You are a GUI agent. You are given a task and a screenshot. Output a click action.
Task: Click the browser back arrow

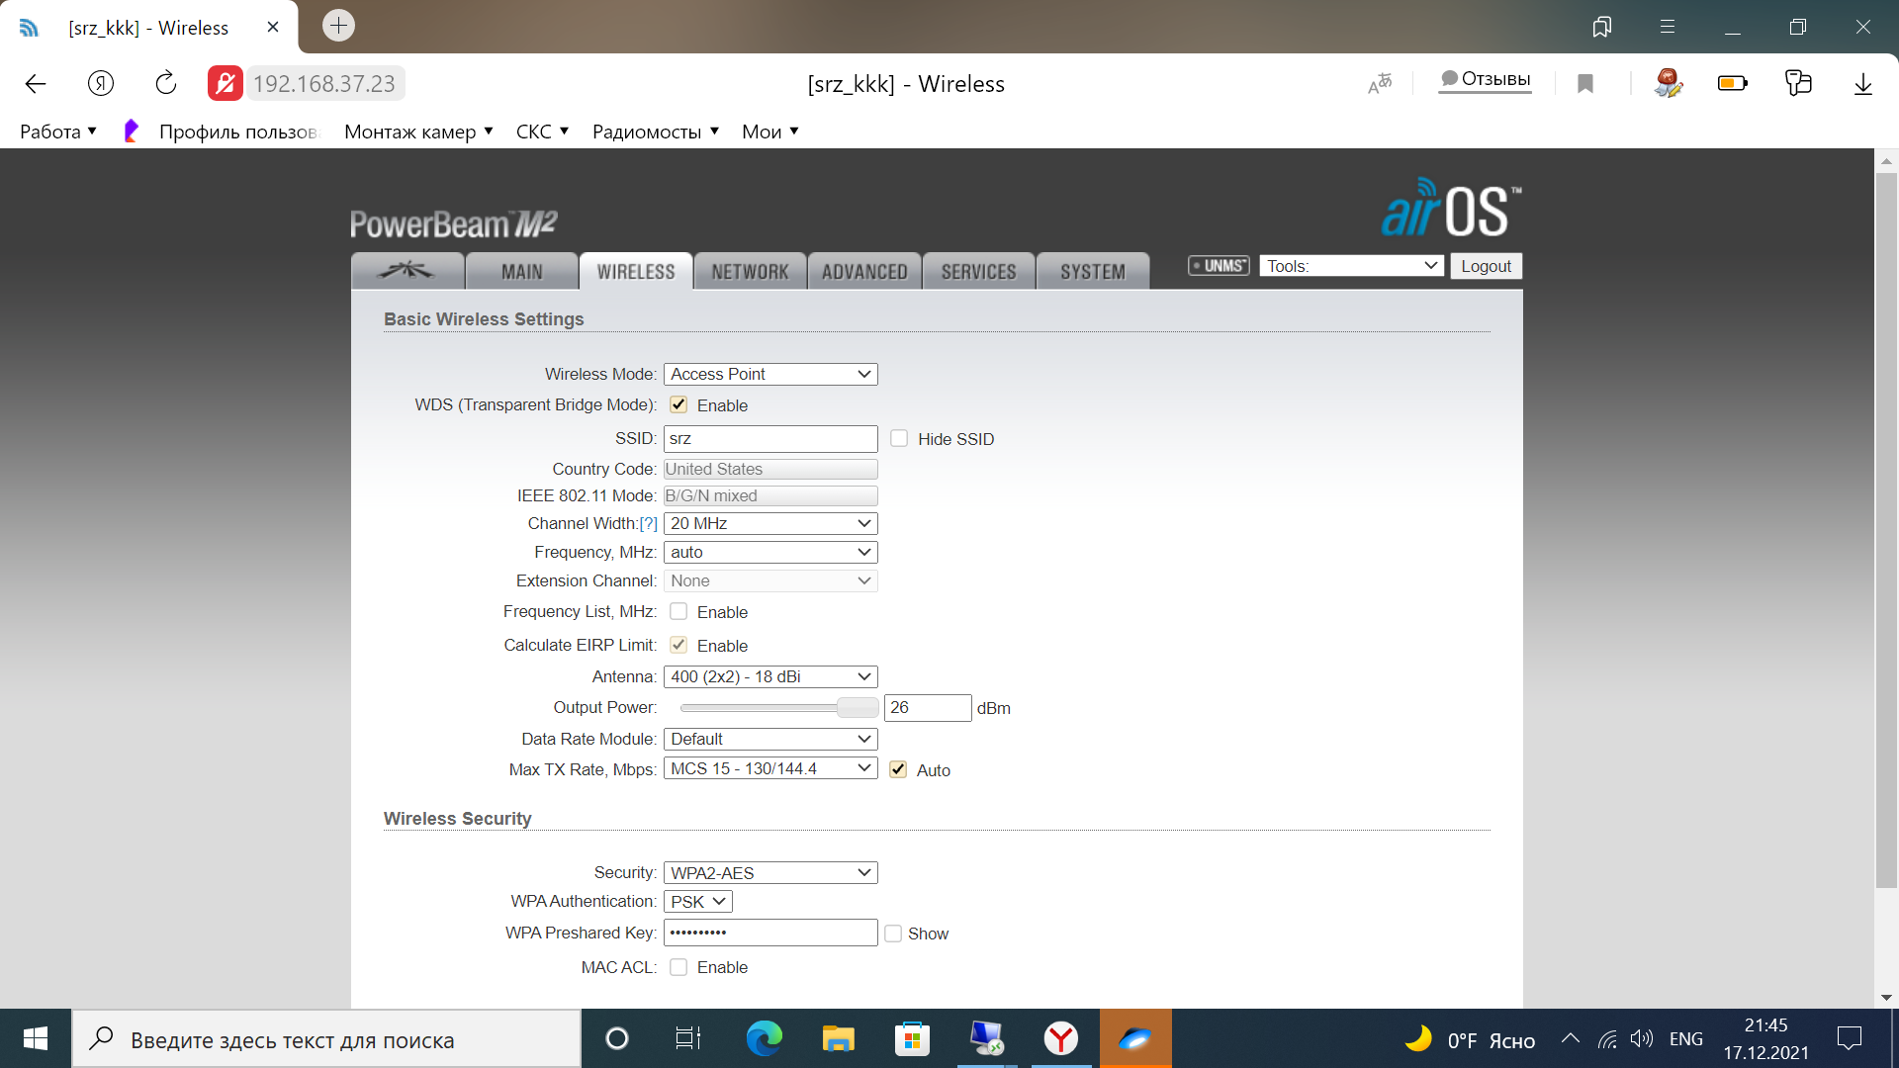tap(36, 84)
